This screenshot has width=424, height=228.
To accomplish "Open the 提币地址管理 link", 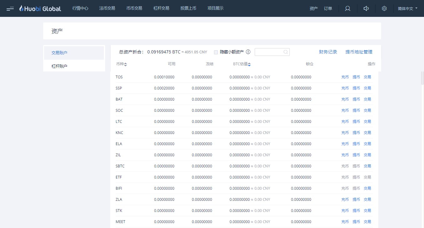I will (359, 52).
